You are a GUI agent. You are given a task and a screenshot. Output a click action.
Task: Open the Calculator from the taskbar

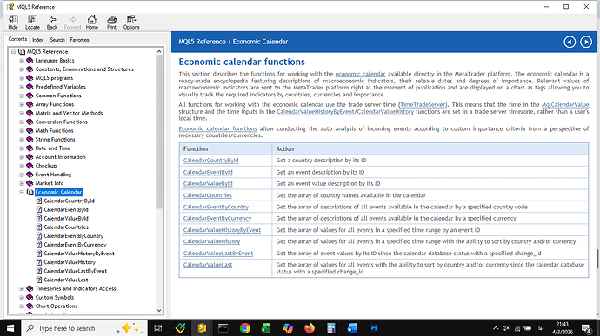pos(331,328)
